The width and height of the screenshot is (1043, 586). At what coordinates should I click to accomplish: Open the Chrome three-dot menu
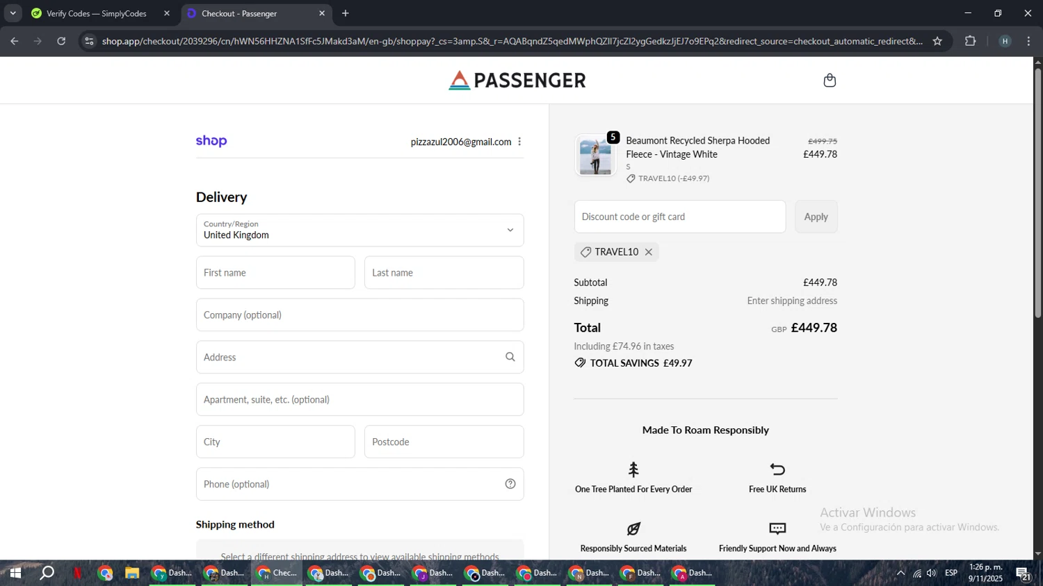click(1028, 41)
